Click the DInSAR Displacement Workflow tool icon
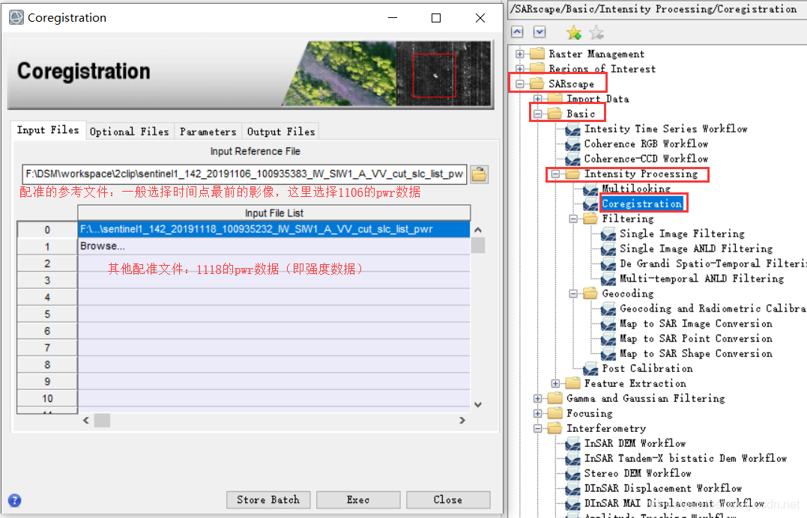This screenshot has width=807, height=518. (572, 488)
